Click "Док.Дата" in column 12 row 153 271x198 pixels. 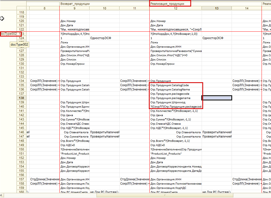pos(176,162)
